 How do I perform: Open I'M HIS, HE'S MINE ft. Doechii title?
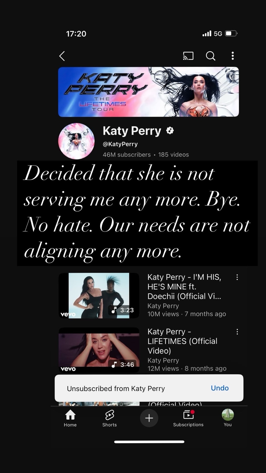pos(184,287)
